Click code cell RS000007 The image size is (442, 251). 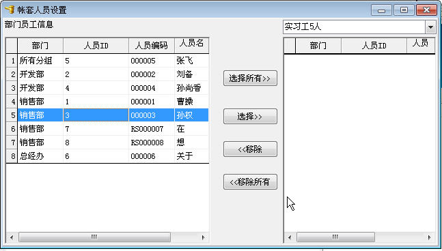click(x=152, y=129)
